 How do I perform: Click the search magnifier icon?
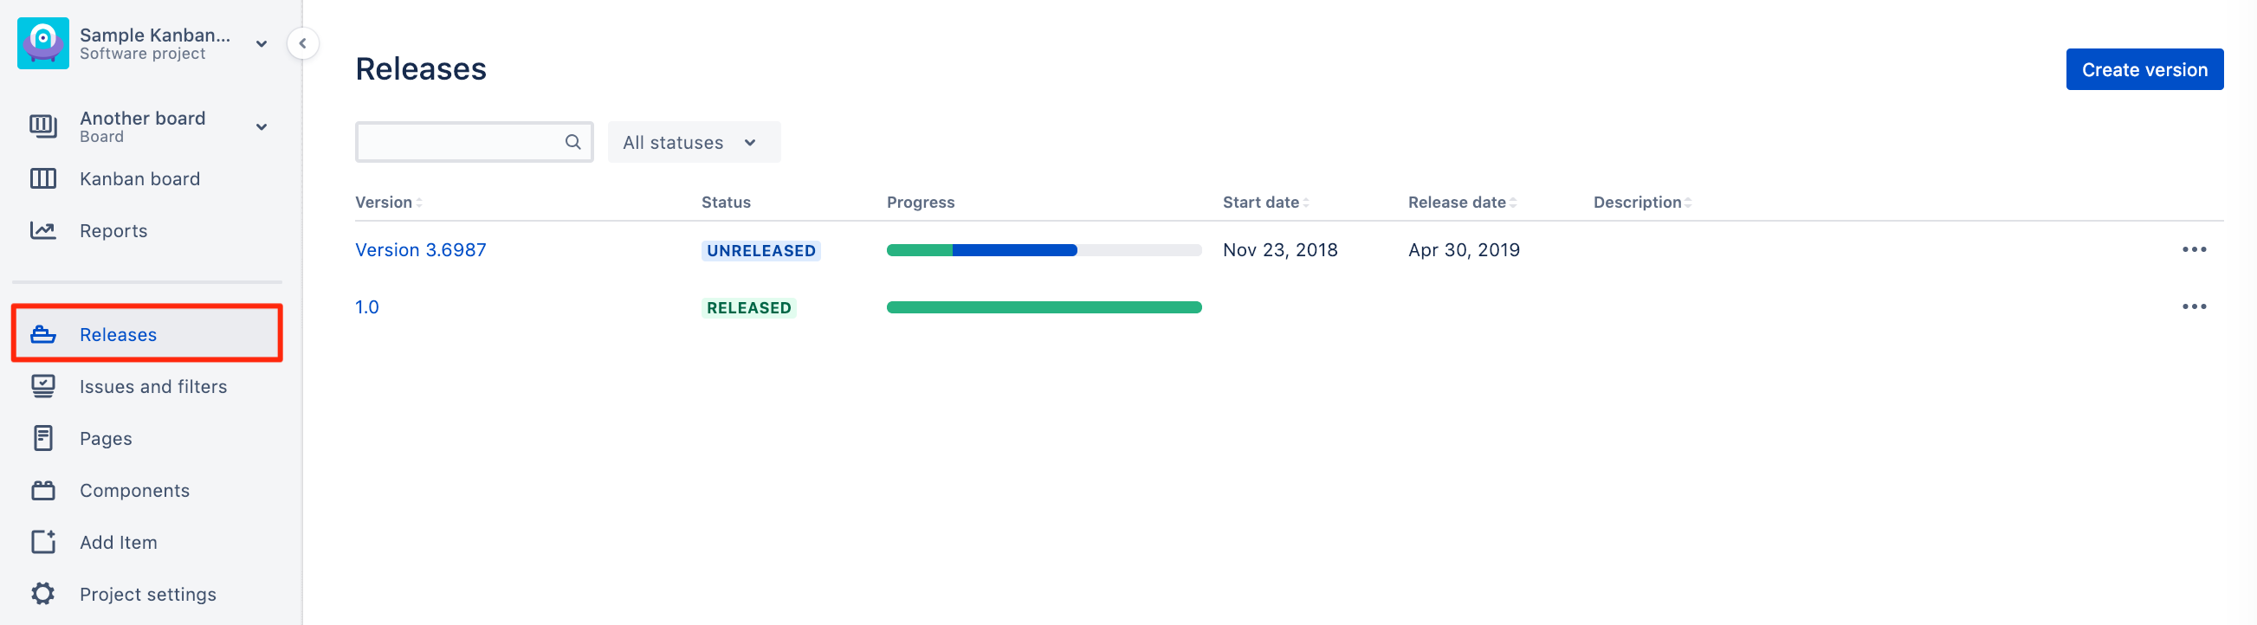click(x=573, y=142)
